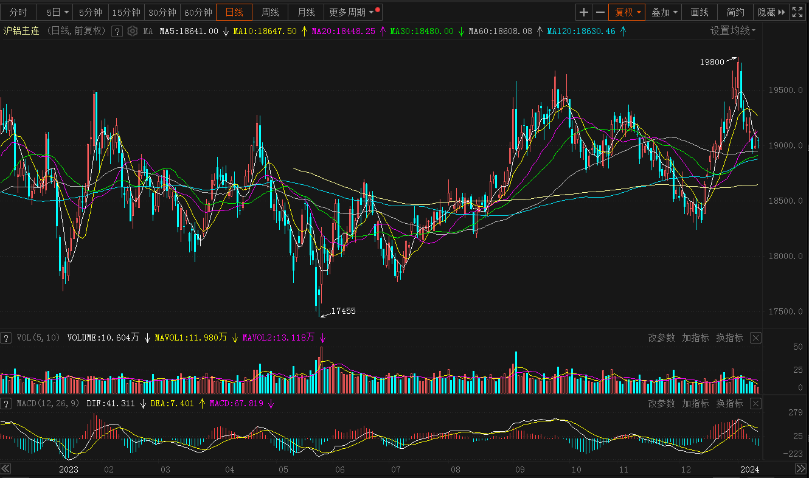Screen dimensions: 809x478
Task: Open MA settings gear icon
Action: click(133, 31)
